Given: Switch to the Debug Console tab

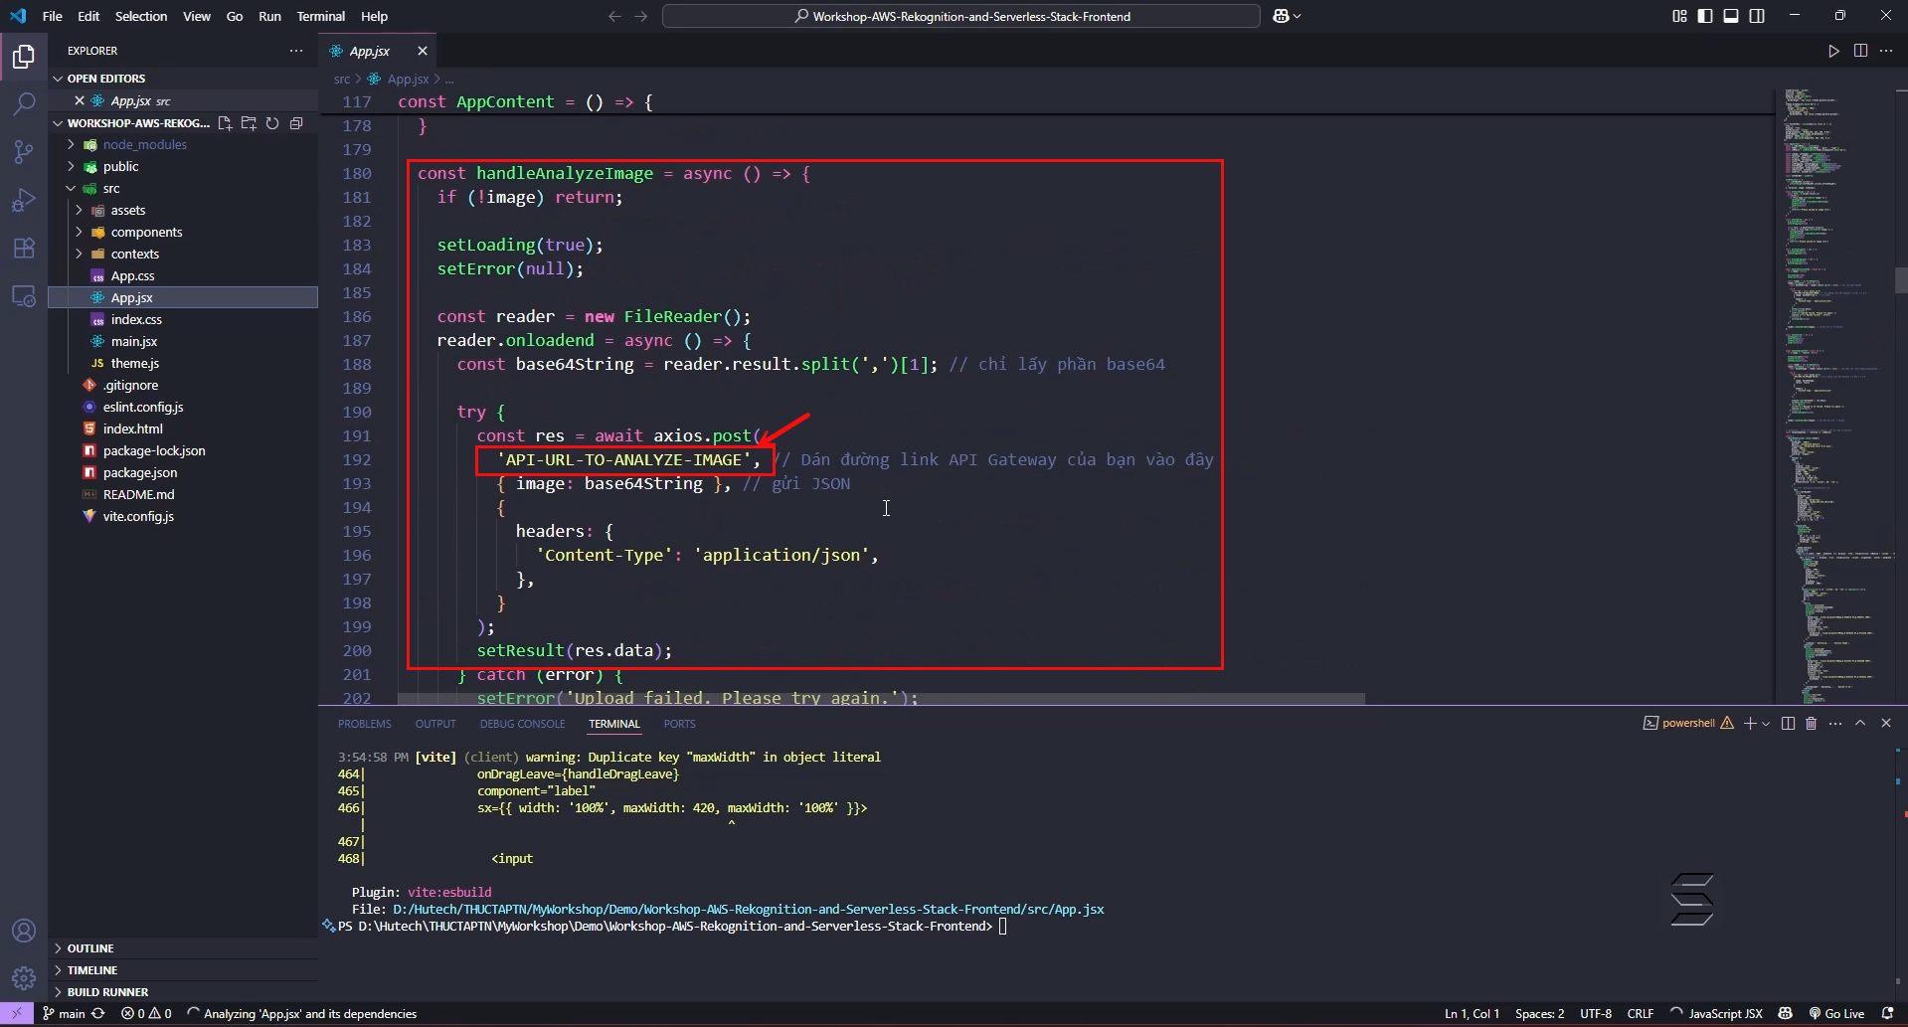Looking at the screenshot, I should 522,724.
